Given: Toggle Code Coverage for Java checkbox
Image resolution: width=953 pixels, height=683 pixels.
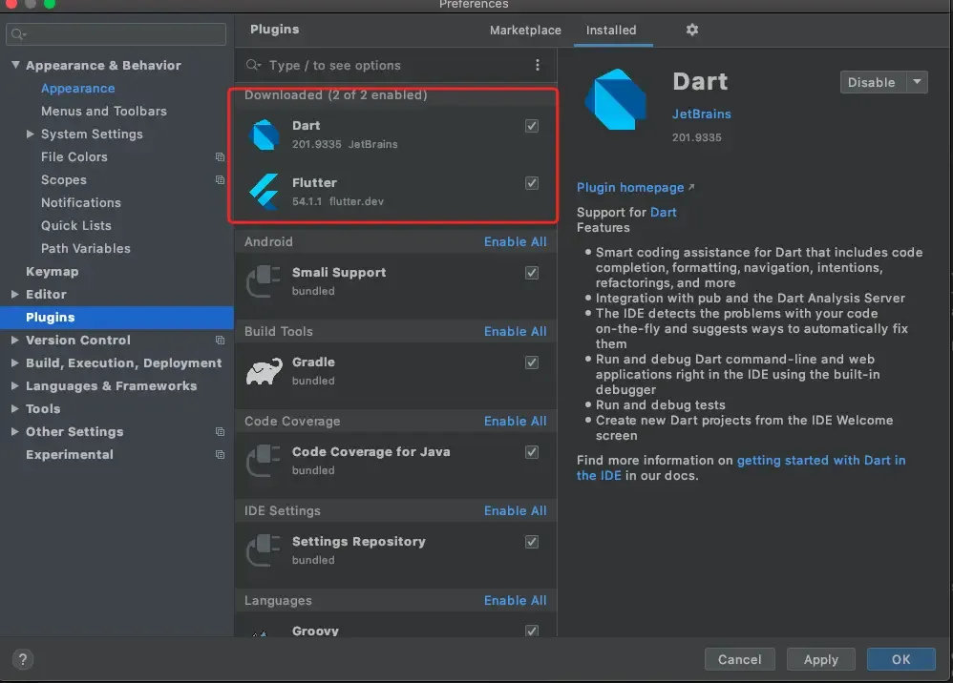Looking at the screenshot, I should (x=532, y=452).
